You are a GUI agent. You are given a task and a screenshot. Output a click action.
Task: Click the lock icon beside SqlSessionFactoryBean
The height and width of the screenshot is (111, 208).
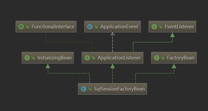(90, 89)
